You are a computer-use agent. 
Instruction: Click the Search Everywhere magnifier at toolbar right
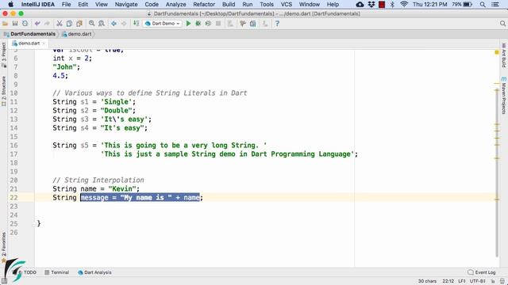pyautogui.click(x=502, y=24)
